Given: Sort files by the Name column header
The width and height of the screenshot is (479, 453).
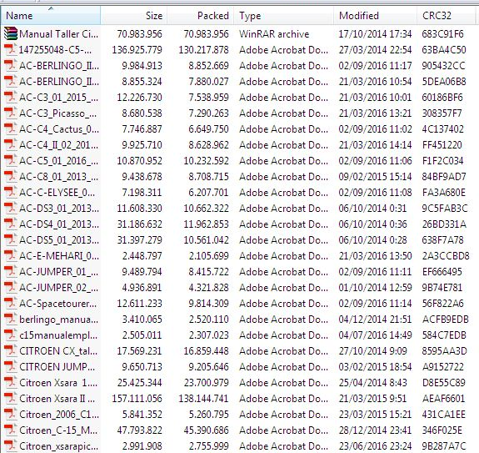Looking at the screenshot, I should click(51, 15).
